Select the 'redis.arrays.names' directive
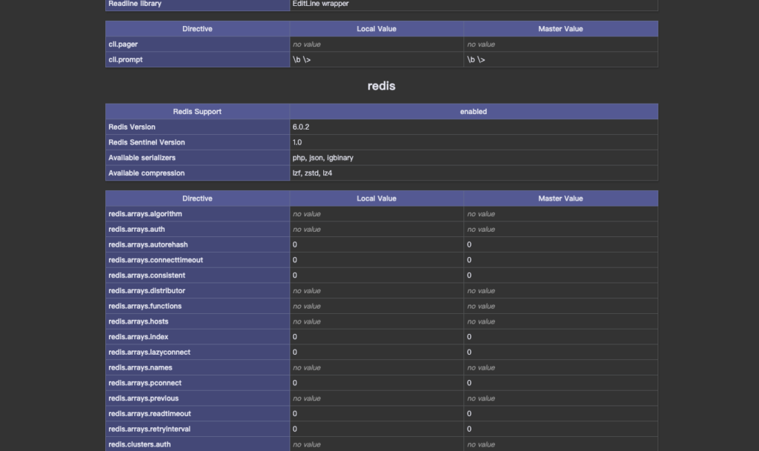Viewport: 759px width, 451px height. point(140,368)
